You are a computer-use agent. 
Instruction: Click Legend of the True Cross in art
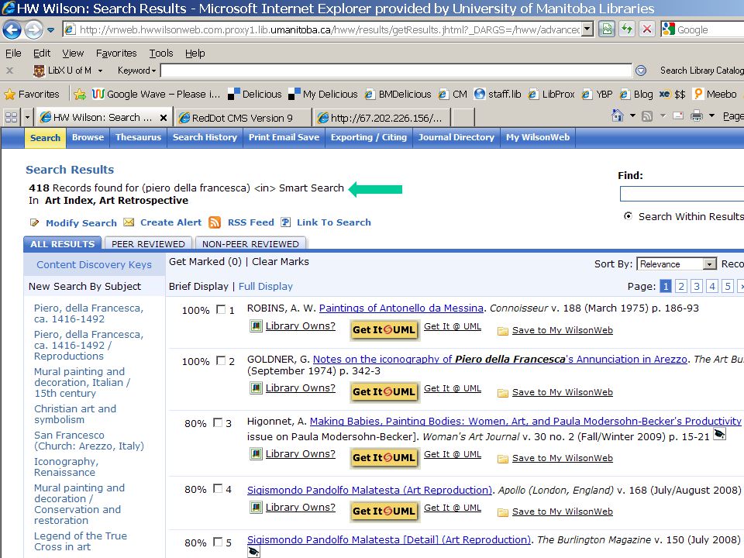(80, 542)
